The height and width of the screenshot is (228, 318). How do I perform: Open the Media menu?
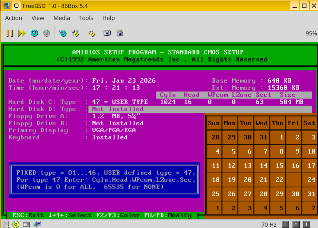(x=62, y=18)
